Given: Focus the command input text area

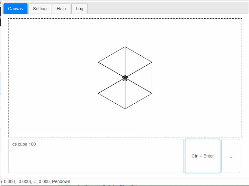Looking at the screenshot, I should pos(96,156).
